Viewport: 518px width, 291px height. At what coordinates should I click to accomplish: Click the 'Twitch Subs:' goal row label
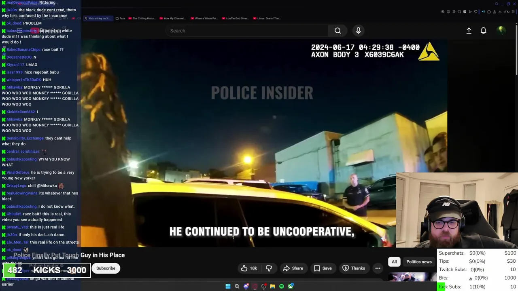point(454,270)
